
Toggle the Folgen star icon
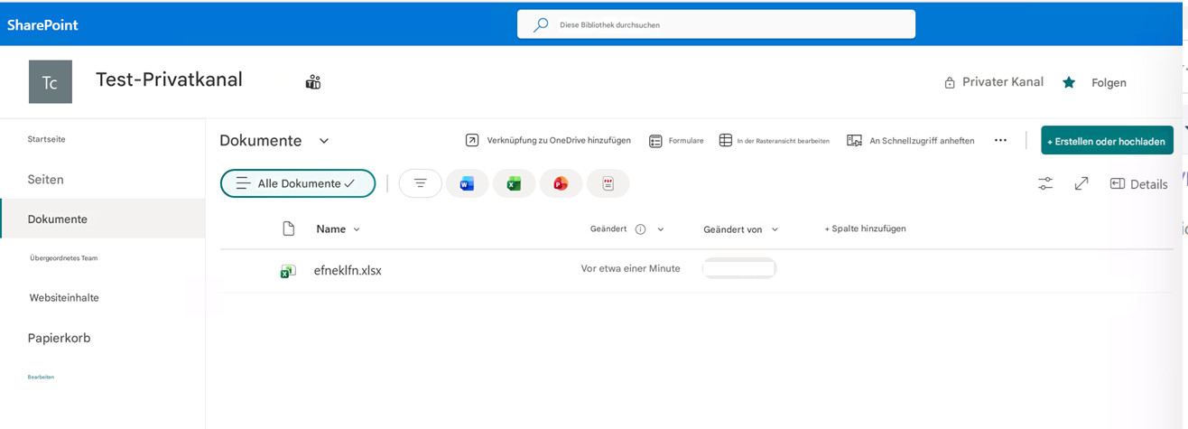click(x=1069, y=82)
